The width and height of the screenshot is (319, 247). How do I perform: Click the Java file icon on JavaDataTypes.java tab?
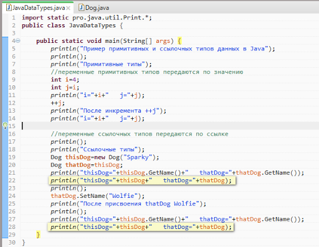[x=9, y=7]
